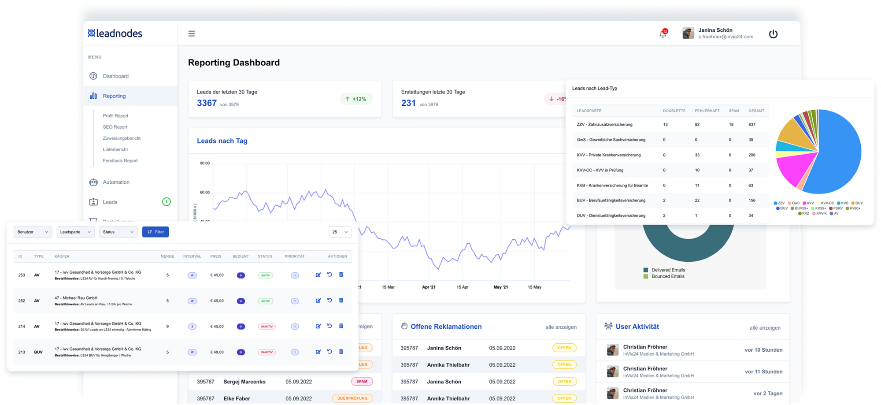Click OFFEN badge of first Janina Schön row
The width and height of the screenshot is (881, 405).
pyautogui.click(x=564, y=348)
